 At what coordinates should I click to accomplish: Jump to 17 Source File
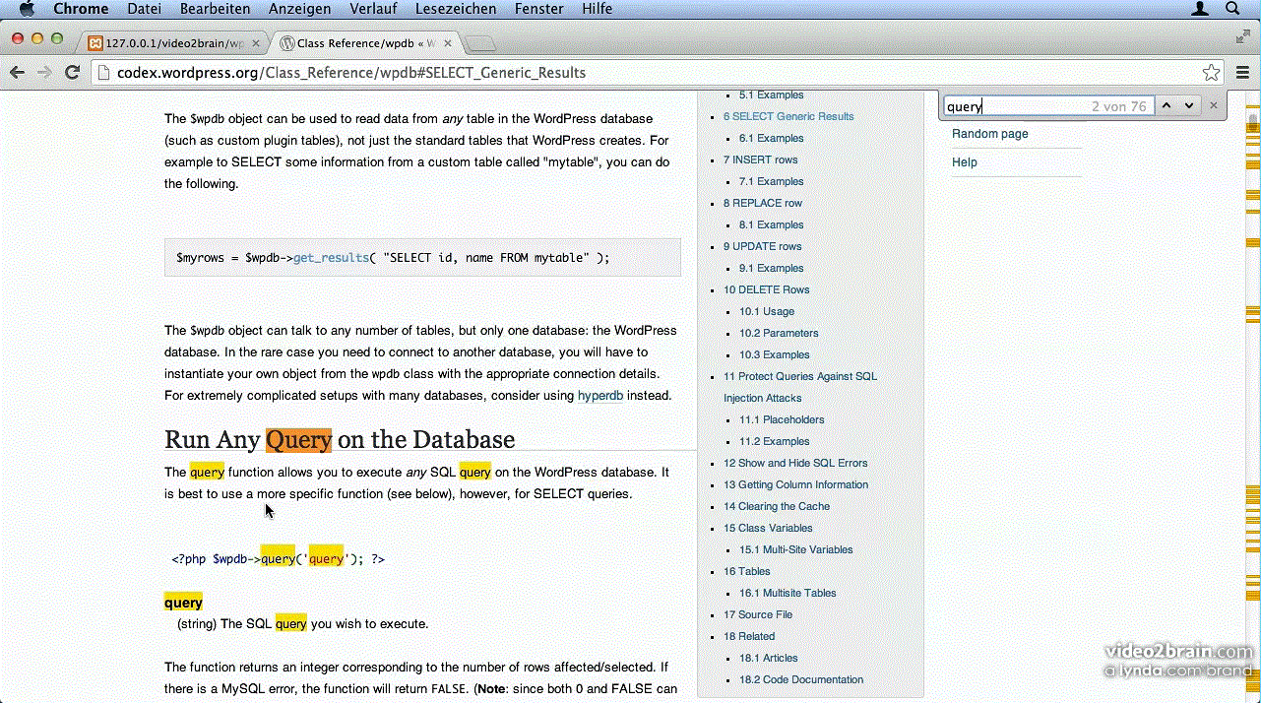(x=757, y=614)
